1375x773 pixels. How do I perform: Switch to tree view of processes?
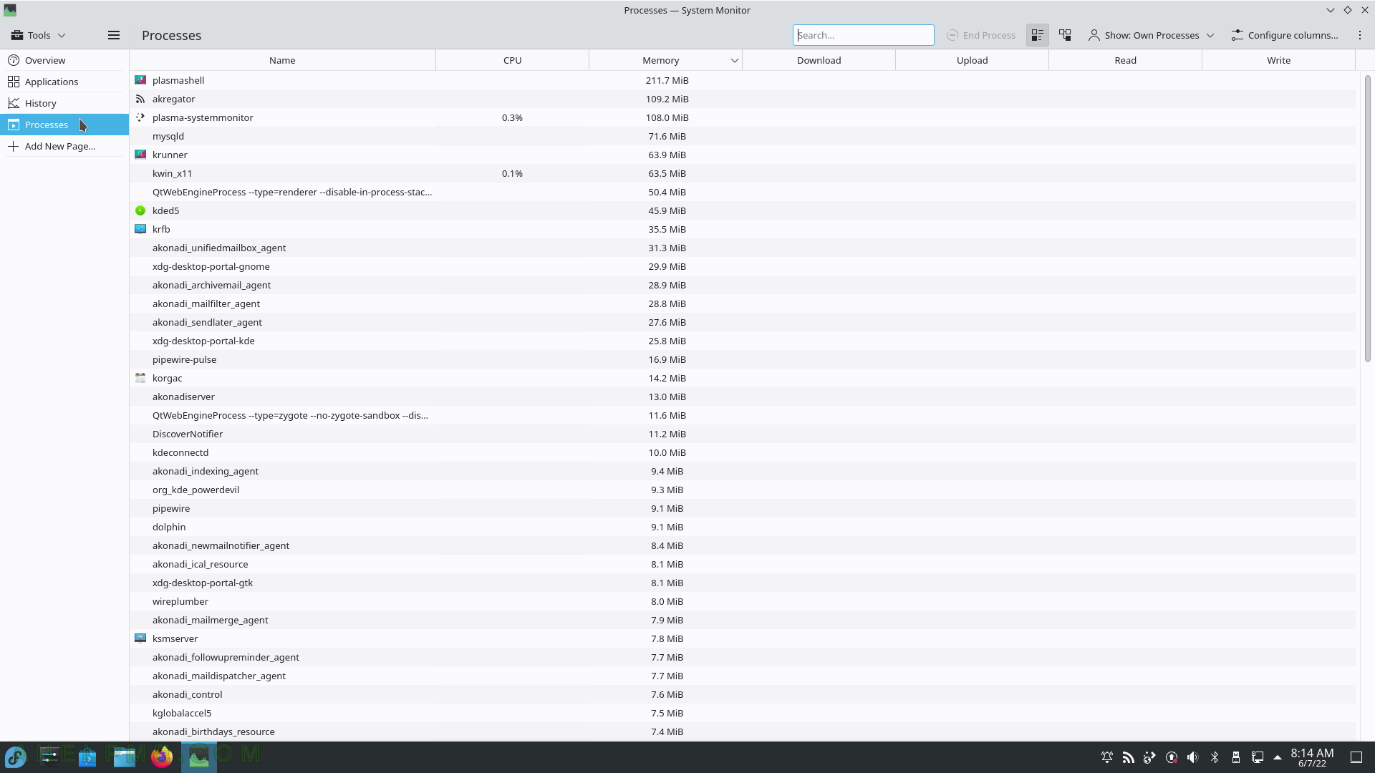(x=1065, y=35)
